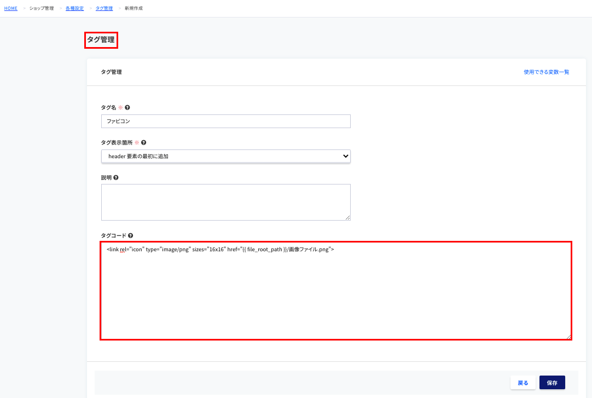Viewport: 592px width, 398px height.
Task: Grab the 説明 textarea resize handle
Action: click(348, 217)
